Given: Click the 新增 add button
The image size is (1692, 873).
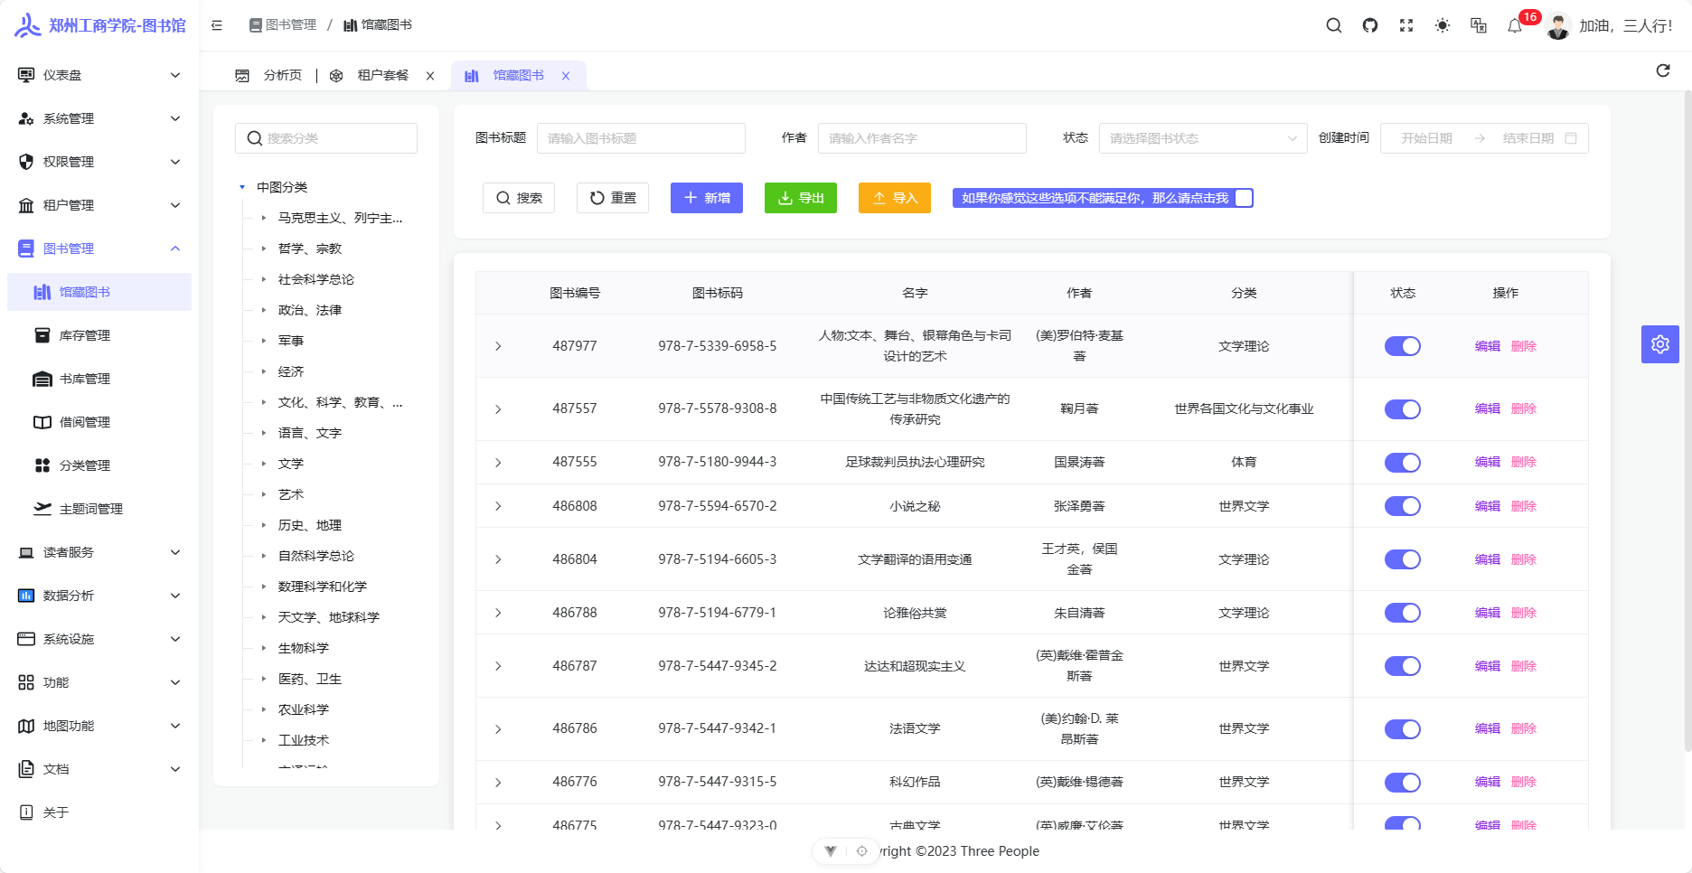Looking at the screenshot, I should tap(707, 198).
